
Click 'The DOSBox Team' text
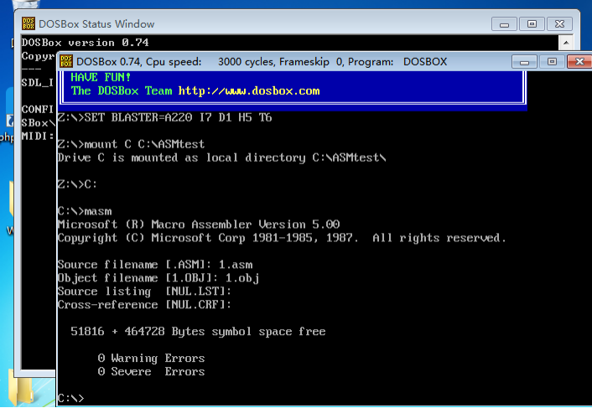(122, 90)
